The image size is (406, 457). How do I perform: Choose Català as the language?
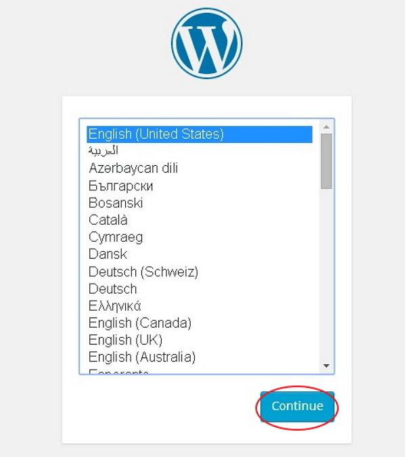[108, 220]
